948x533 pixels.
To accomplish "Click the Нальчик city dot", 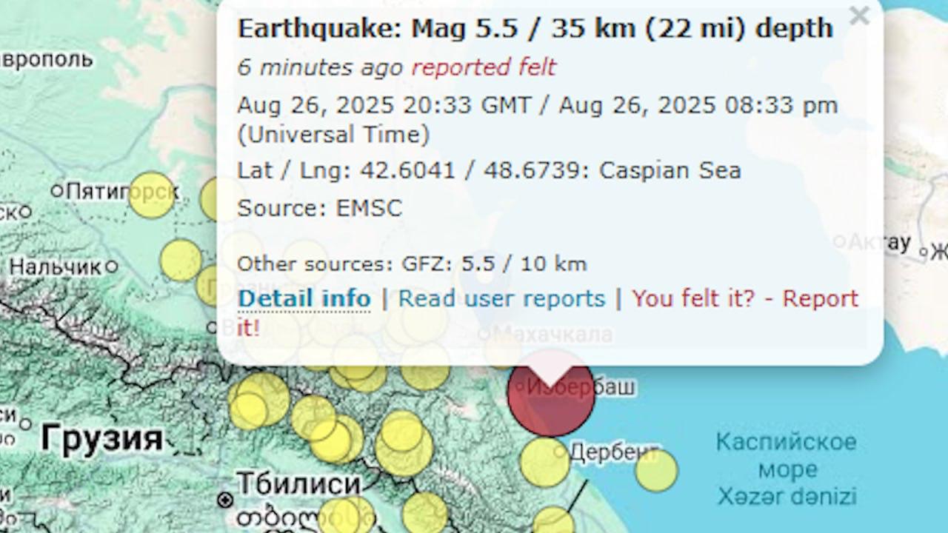I will (x=111, y=266).
